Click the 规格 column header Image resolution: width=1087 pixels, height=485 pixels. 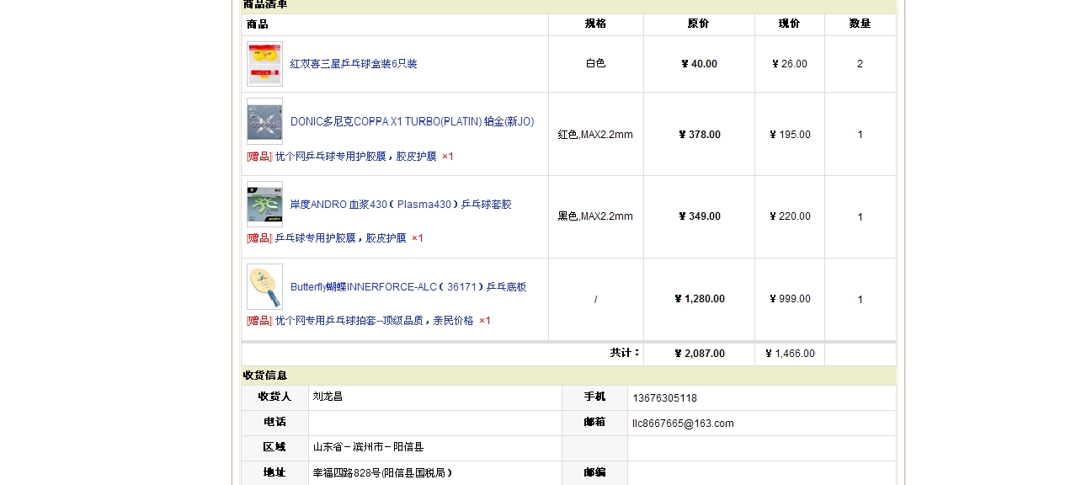click(596, 24)
